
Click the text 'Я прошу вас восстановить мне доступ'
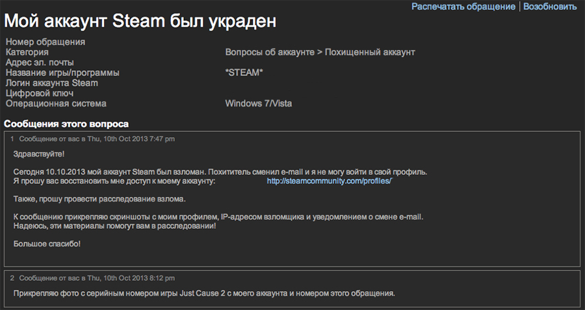point(114,181)
